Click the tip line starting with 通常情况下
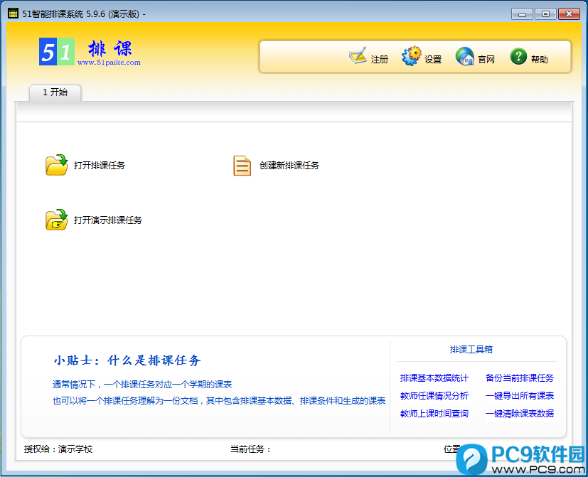This screenshot has height=477, width=588. (142, 385)
